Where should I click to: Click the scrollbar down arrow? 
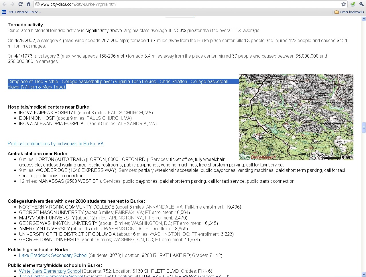[364, 274]
